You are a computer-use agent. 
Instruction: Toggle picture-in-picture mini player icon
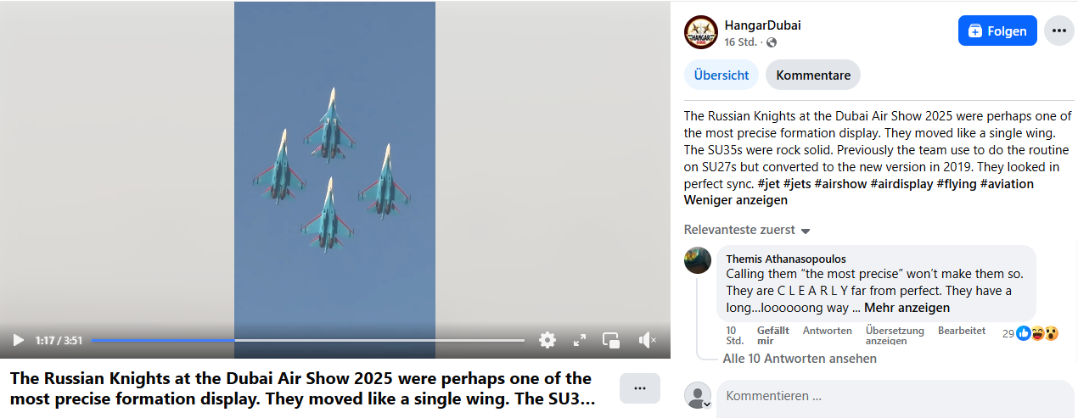pyautogui.click(x=611, y=340)
